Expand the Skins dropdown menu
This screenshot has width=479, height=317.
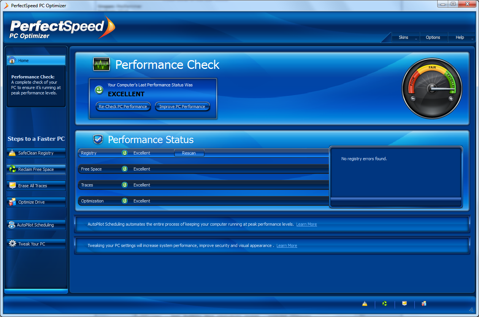pos(406,37)
